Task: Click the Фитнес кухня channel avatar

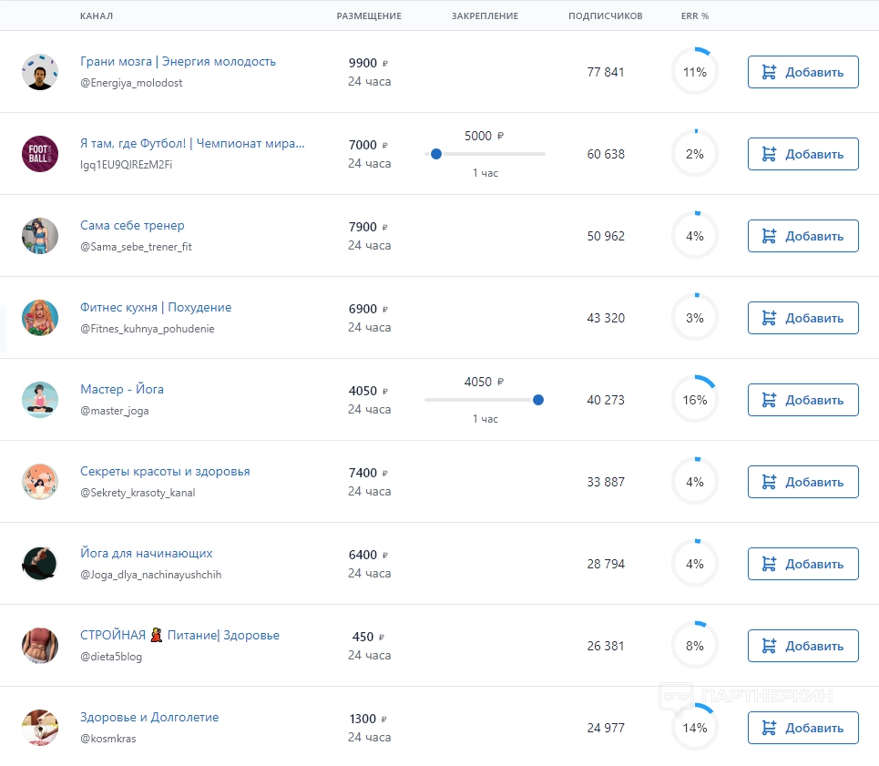Action: pyautogui.click(x=40, y=318)
